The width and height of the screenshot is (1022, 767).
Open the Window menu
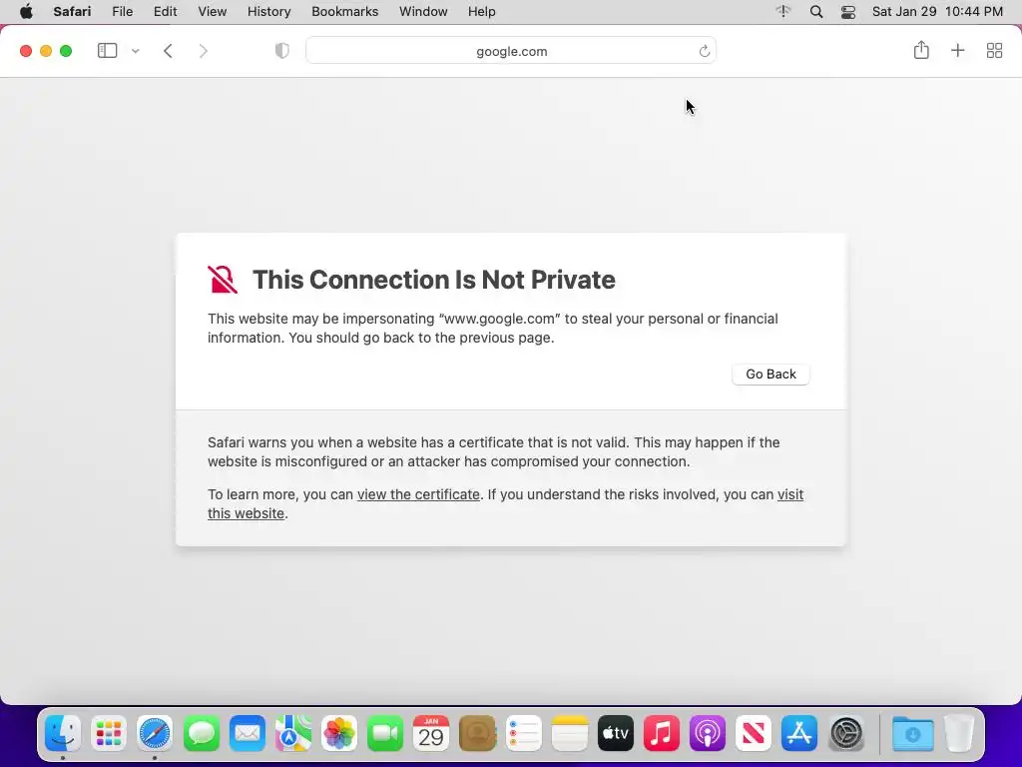point(423,12)
